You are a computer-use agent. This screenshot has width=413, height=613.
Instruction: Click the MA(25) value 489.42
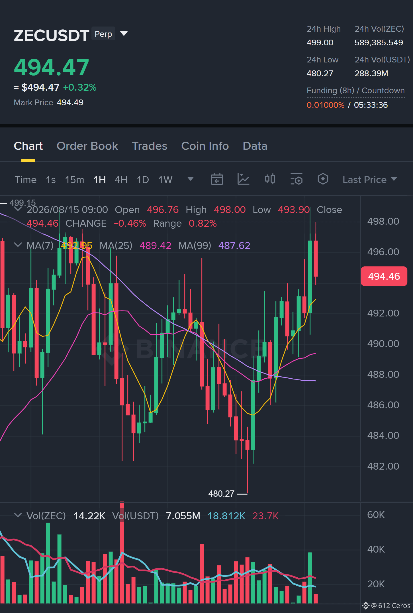coord(156,245)
